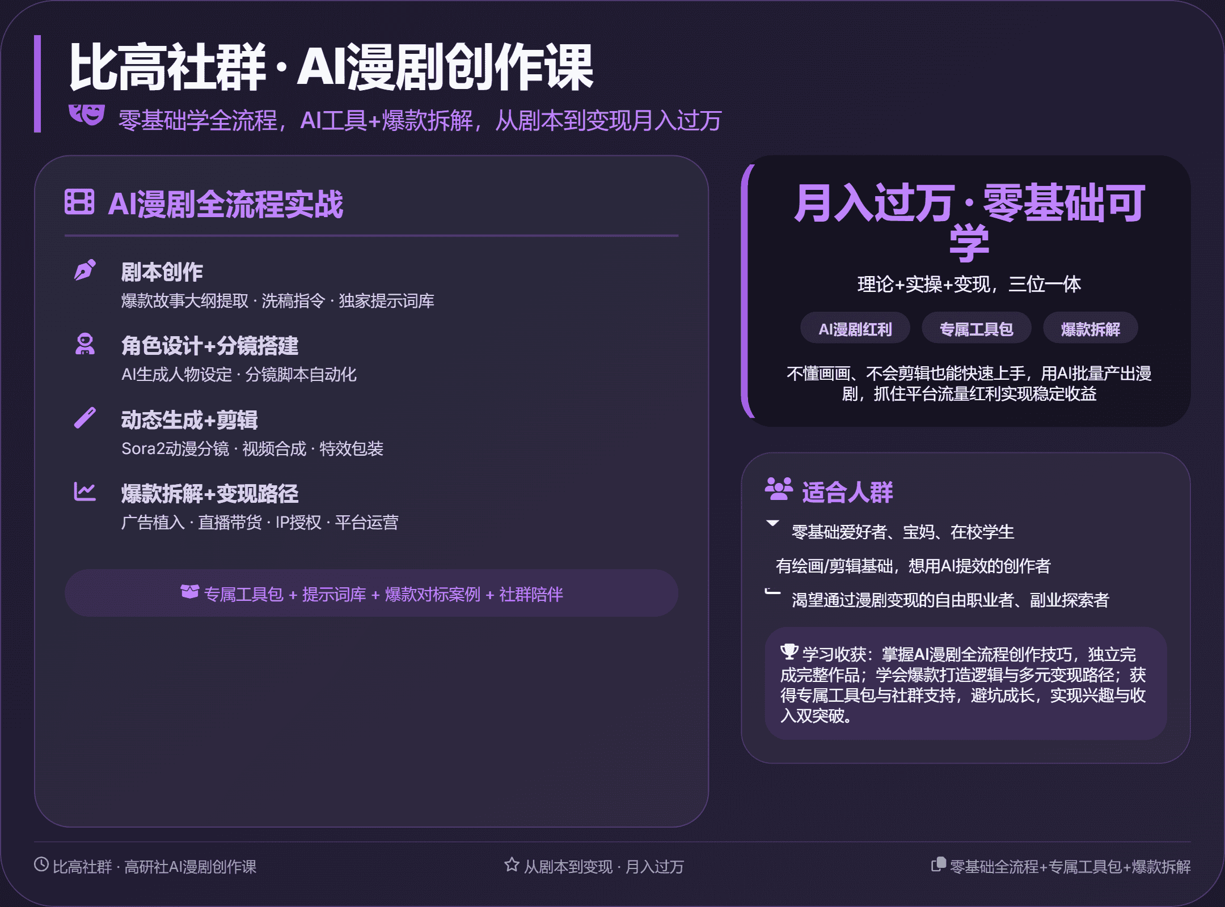
Task: Click the pen nib icon beside 剧本创作
Action: click(x=85, y=270)
